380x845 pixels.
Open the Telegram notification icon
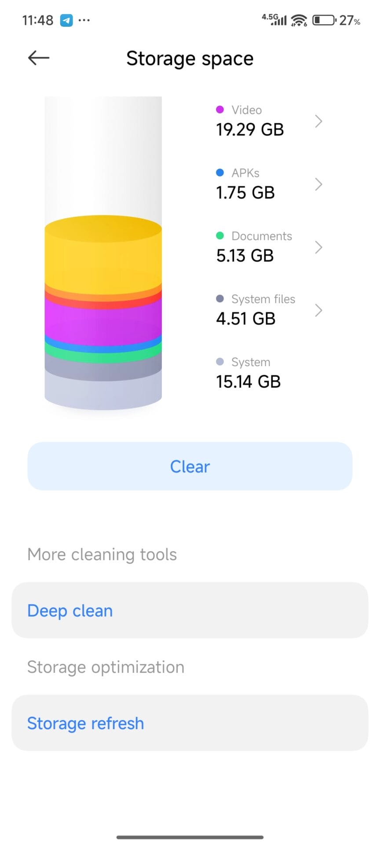(x=66, y=20)
